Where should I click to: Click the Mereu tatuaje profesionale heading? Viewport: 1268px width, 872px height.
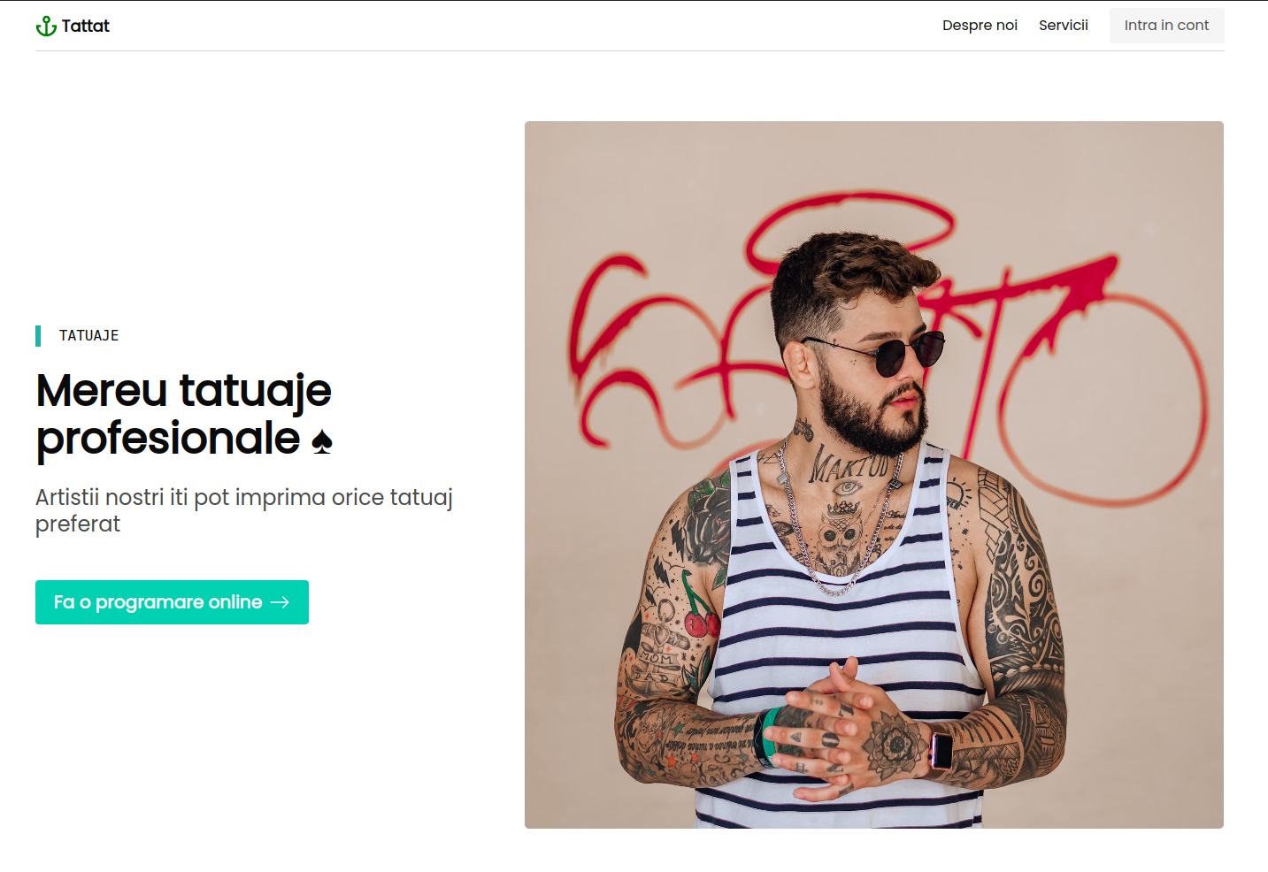pyautogui.click(x=184, y=414)
